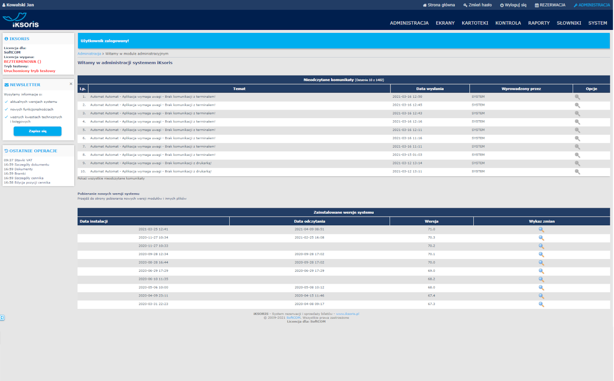The height and width of the screenshot is (381, 614).
Task: Open the RAPORTY menu
Action: pyautogui.click(x=538, y=23)
